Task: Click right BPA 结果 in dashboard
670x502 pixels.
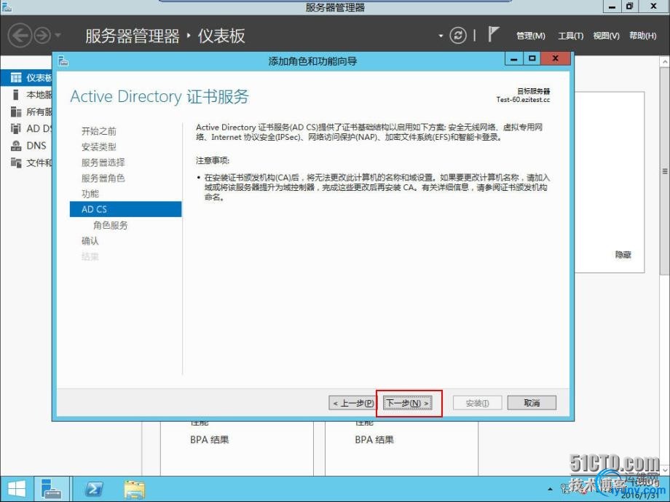Action: click(374, 439)
